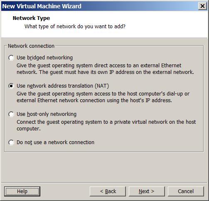Click the Network Type heading
Viewport: 209px width, 201px height.
click(x=31, y=18)
